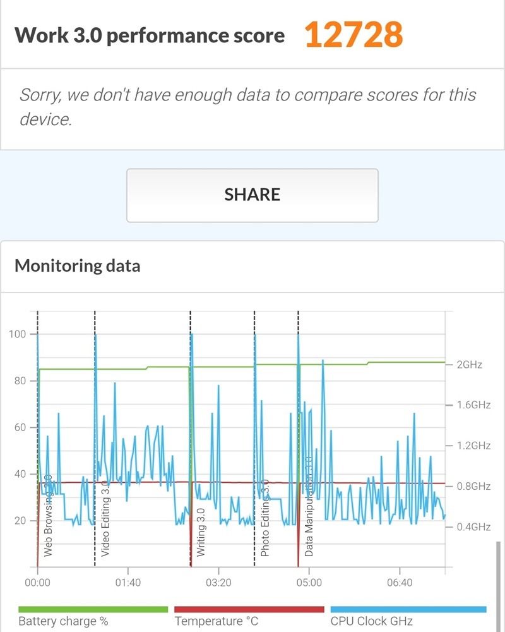Click the red Temperature legend bar
Image resolution: width=505 pixels, height=632 pixels.
[249, 609]
